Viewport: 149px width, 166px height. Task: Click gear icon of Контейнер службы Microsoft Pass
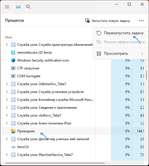pyautogui.click(x=13, y=100)
